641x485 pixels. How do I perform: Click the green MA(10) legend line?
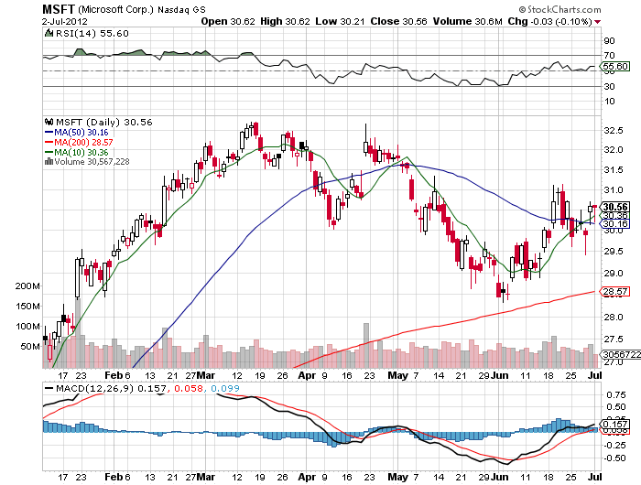click(x=49, y=153)
